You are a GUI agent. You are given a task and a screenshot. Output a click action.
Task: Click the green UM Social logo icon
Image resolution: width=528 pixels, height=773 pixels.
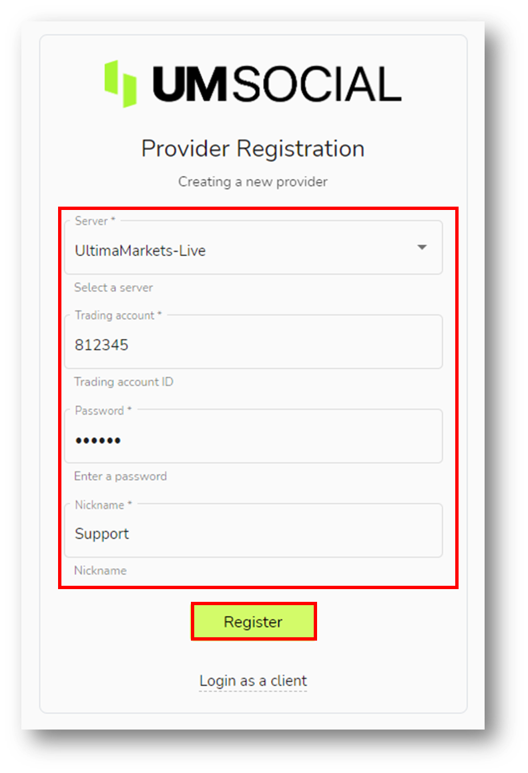tap(121, 84)
